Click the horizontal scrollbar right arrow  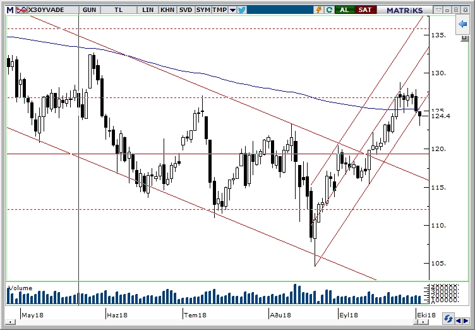[x=424, y=322]
